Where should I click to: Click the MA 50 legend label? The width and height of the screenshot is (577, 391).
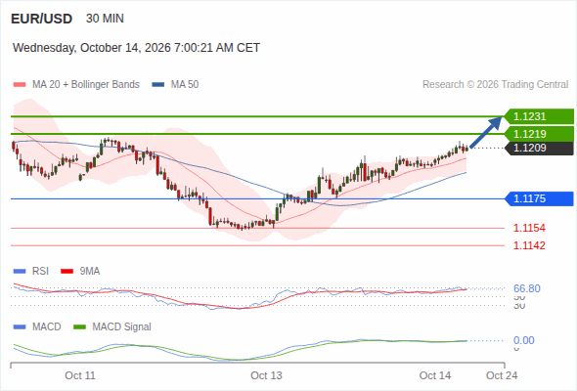point(185,85)
